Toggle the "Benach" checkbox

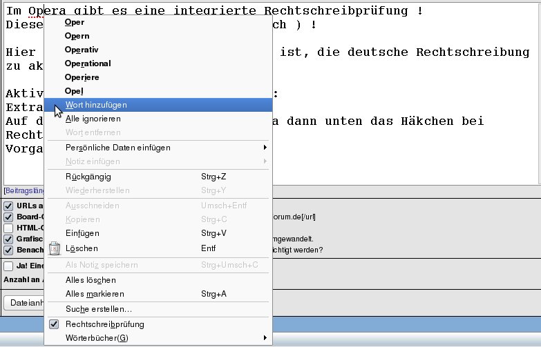coord(8,250)
